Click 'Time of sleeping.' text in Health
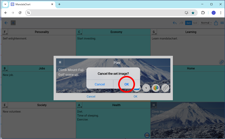Image resolution: width=225 pixels, height=139 pixels. click(88, 115)
